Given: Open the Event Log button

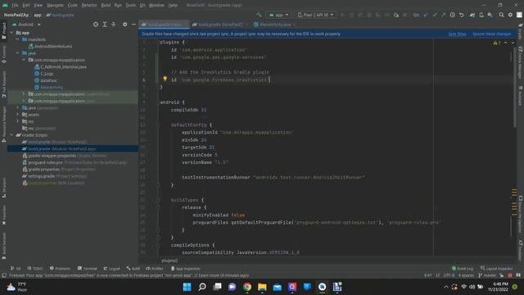Looking at the screenshot, I should click(x=463, y=268).
